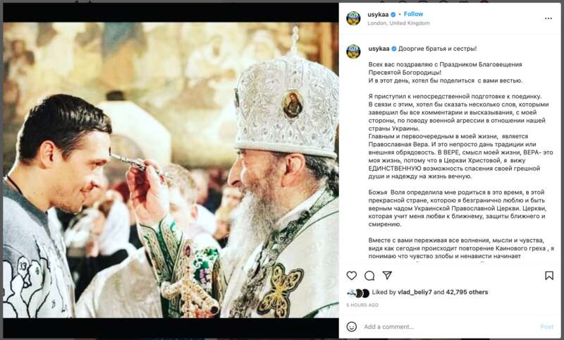The height and width of the screenshot is (340, 564).
Task: Open the three-dot more options menu
Action: pyautogui.click(x=548, y=18)
